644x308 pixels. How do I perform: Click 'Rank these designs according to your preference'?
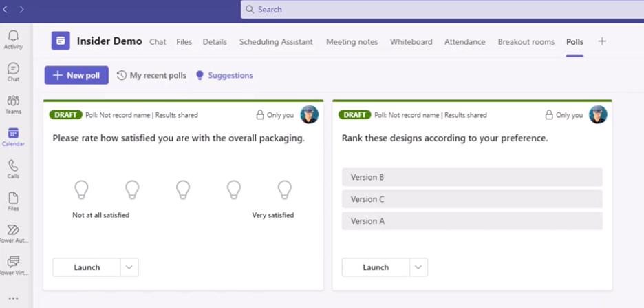click(x=444, y=138)
